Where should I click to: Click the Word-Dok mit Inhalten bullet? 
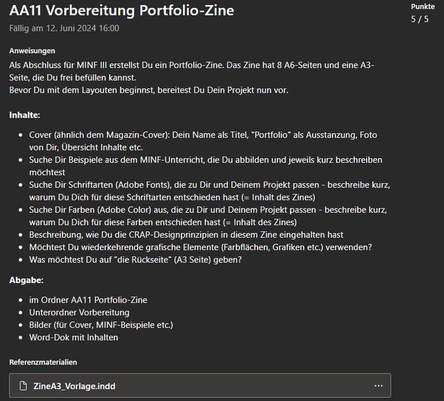(x=73, y=337)
